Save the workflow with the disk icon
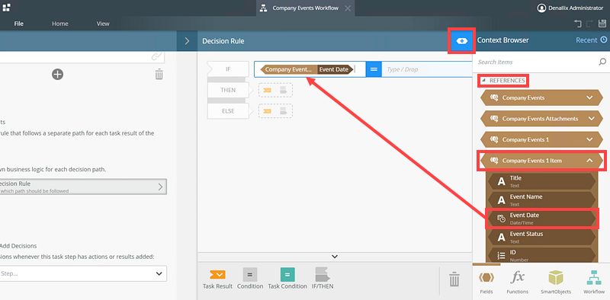The width and height of the screenshot is (610, 300). (x=602, y=24)
